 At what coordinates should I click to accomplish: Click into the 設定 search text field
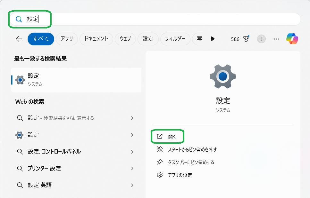tap(160, 19)
